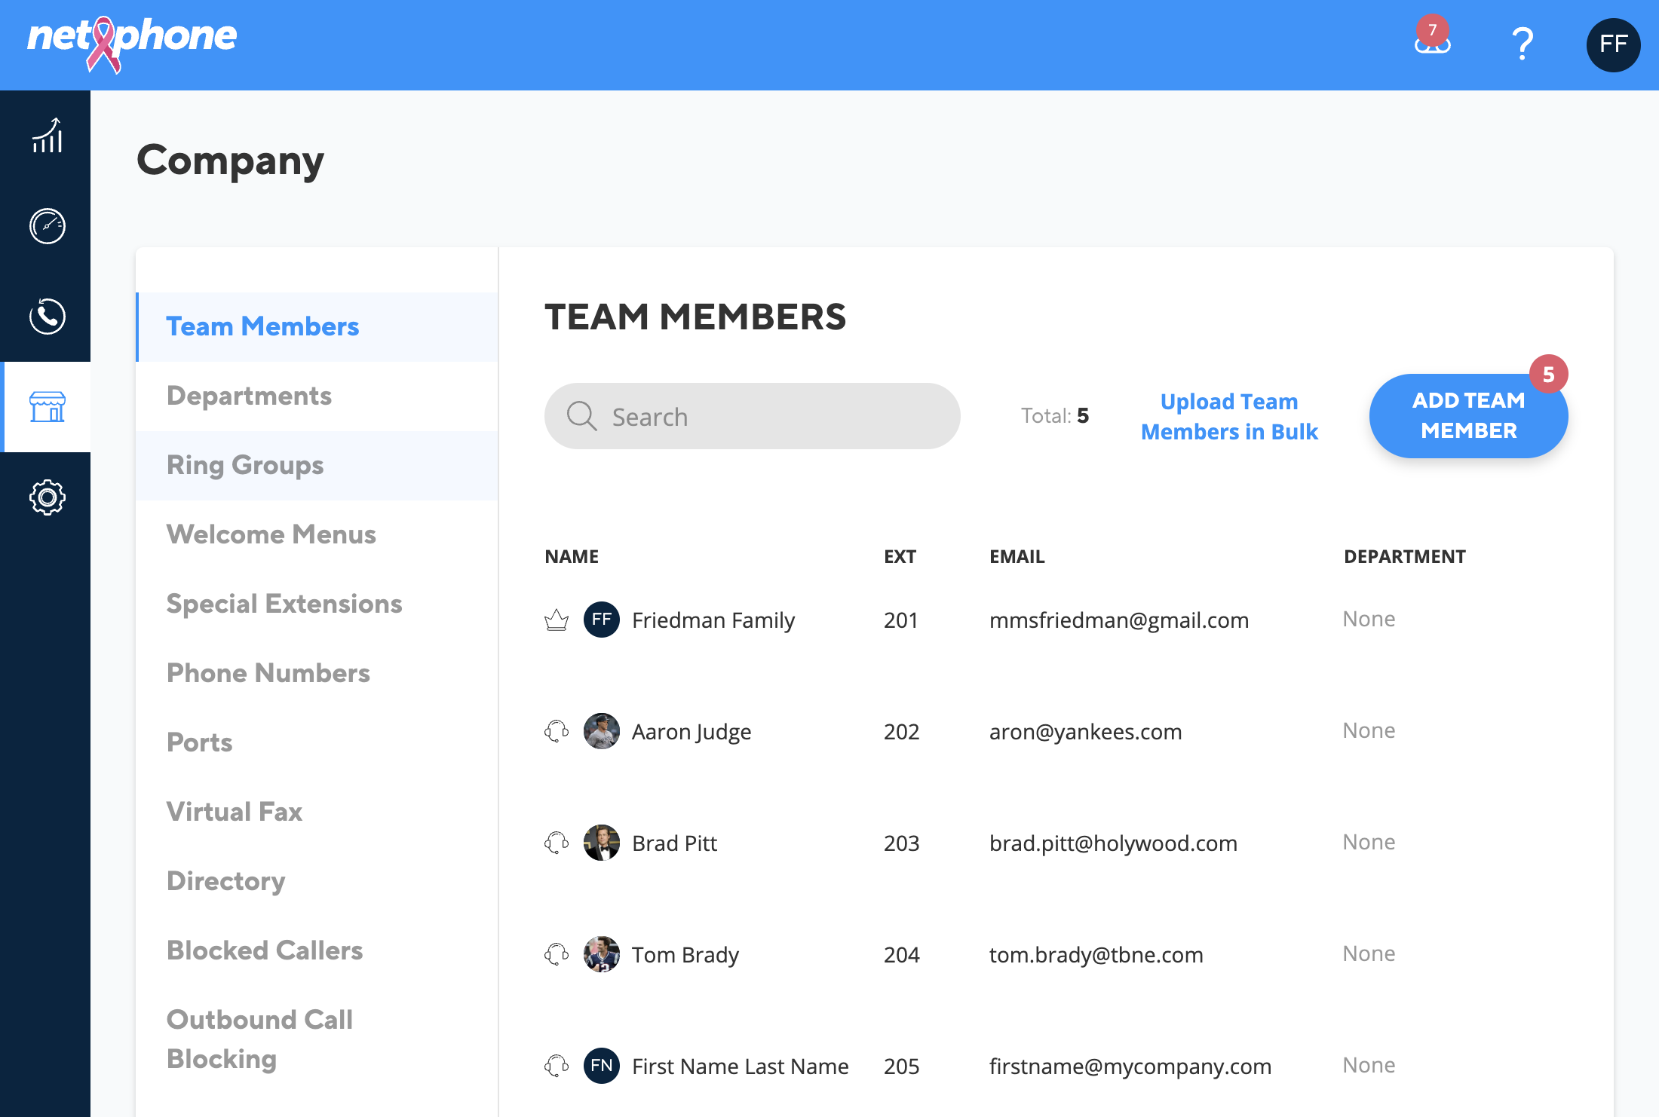The width and height of the screenshot is (1659, 1117).
Task: Click the headset icon beside Aaron Judge
Action: (x=557, y=731)
